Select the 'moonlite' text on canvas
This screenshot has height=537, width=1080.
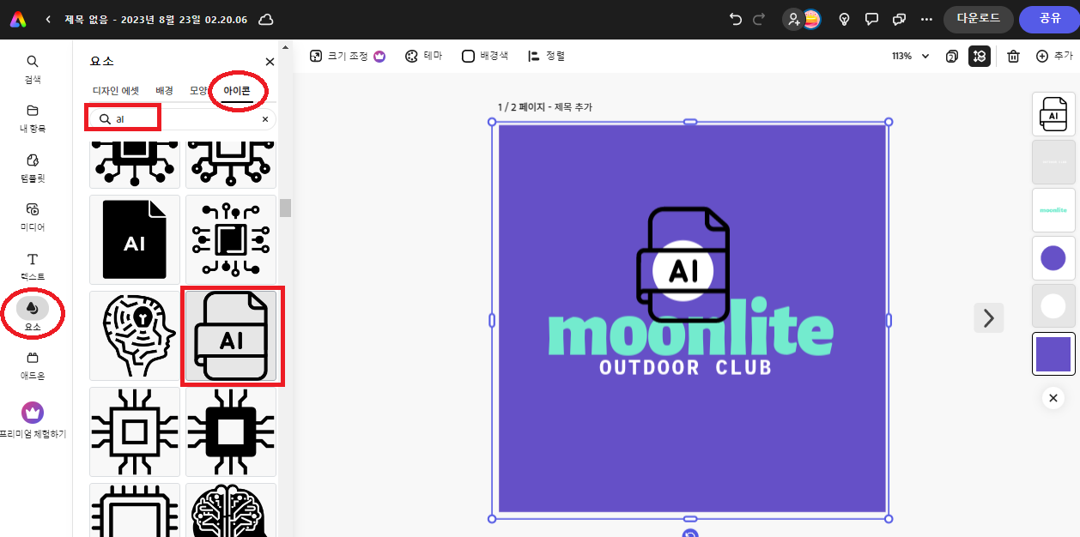690,327
